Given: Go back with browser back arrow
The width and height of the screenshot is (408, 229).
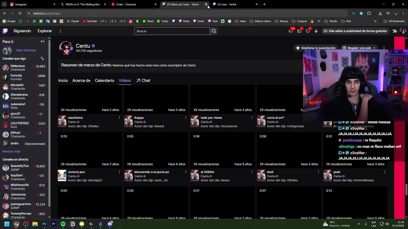Looking at the screenshot, I should click(4, 13).
